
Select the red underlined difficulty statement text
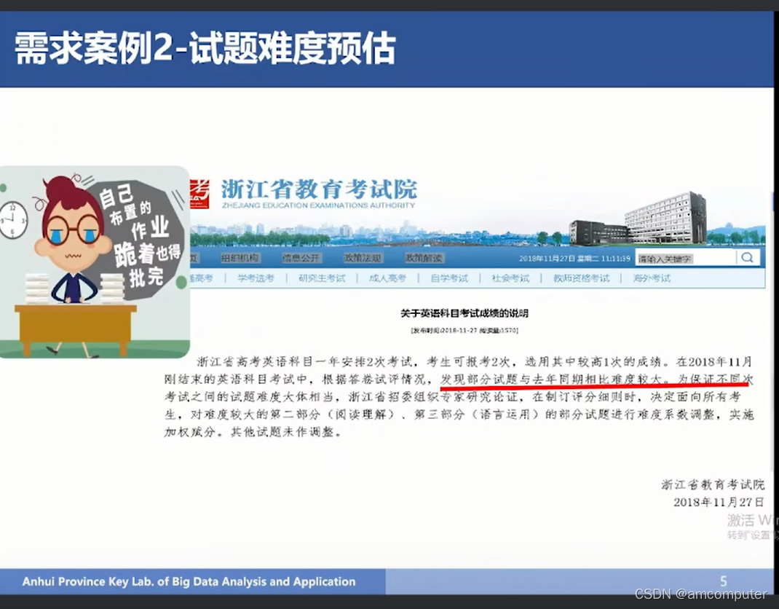558,380
